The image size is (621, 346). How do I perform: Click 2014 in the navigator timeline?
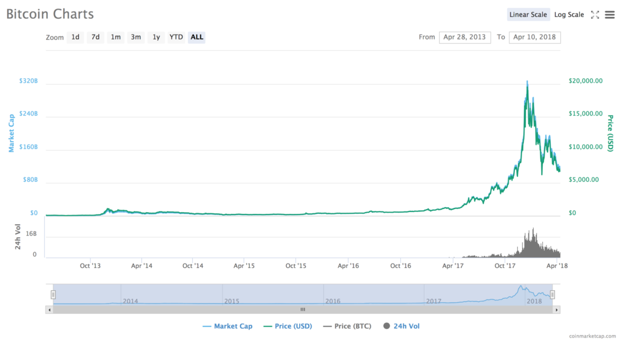click(130, 301)
